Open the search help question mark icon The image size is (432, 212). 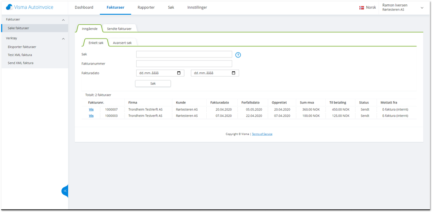click(238, 55)
